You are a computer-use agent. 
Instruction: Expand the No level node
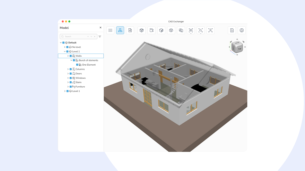(x=64, y=47)
